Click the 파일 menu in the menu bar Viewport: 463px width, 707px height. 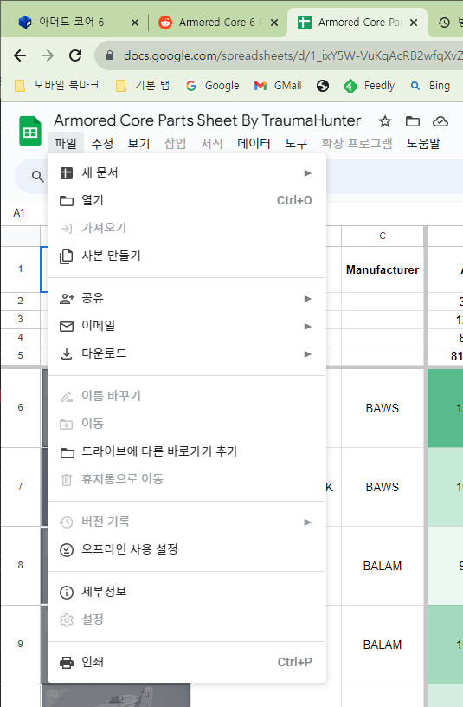[x=66, y=143]
